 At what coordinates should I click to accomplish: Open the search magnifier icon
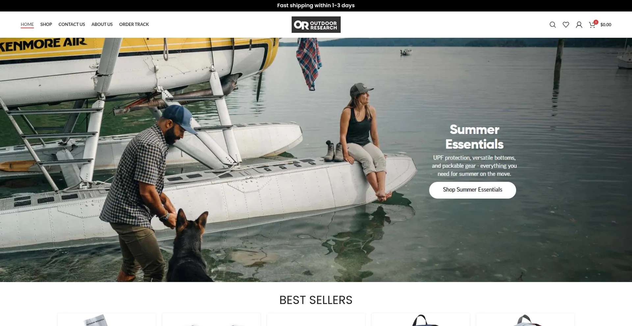coord(553,25)
